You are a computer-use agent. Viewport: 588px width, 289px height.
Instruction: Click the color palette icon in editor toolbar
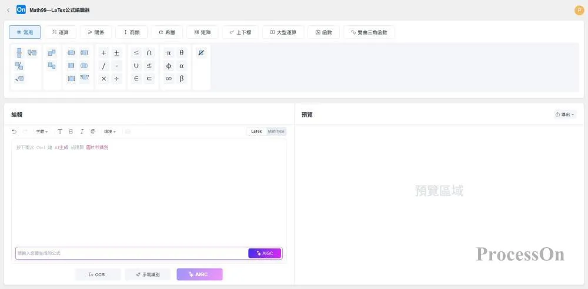[x=93, y=132]
